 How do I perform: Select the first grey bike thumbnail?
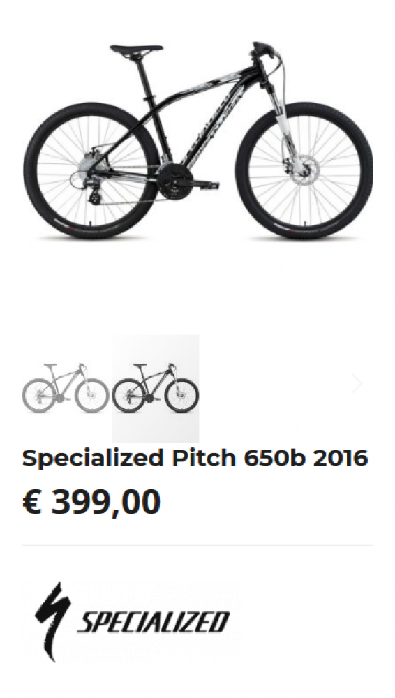(66, 388)
